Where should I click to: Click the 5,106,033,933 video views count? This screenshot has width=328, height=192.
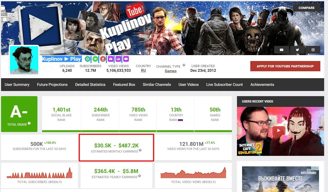pyautogui.click(x=118, y=70)
